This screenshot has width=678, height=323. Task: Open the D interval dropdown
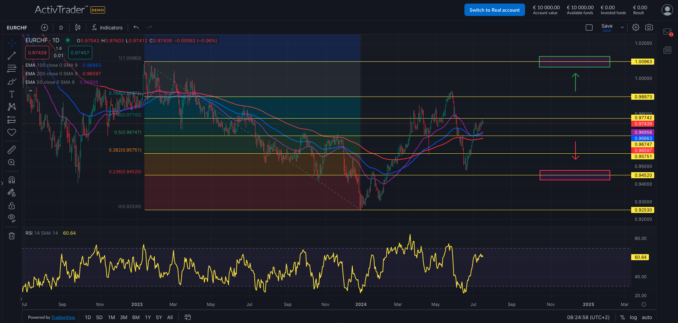coord(61,27)
